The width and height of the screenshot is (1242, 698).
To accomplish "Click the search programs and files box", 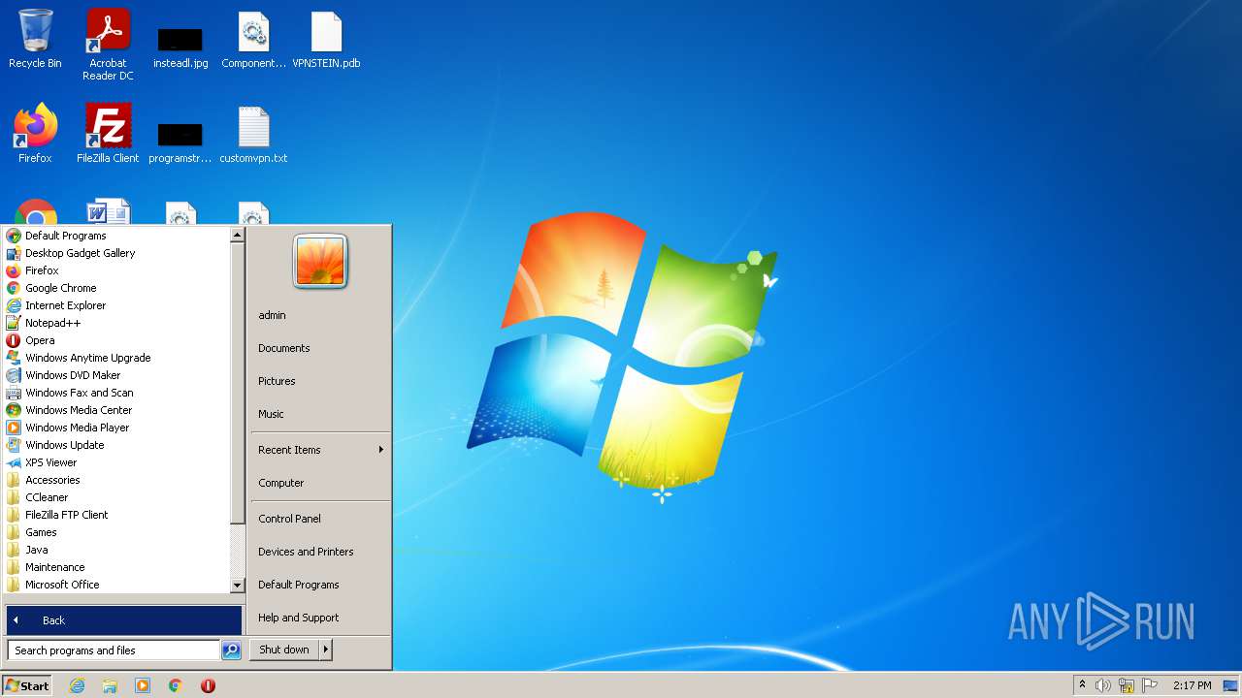I will (x=114, y=650).
